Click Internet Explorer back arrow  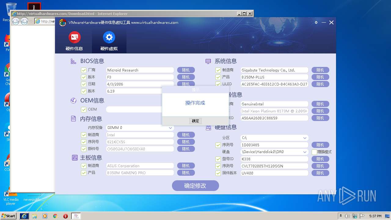[x=16, y=21]
